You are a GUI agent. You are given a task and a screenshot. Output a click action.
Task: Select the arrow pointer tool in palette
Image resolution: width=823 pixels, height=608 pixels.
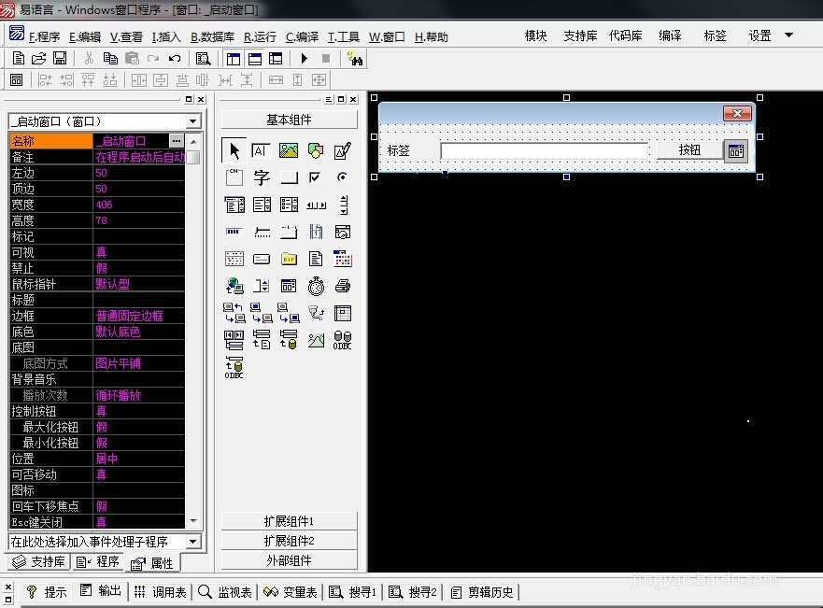pos(234,150)
